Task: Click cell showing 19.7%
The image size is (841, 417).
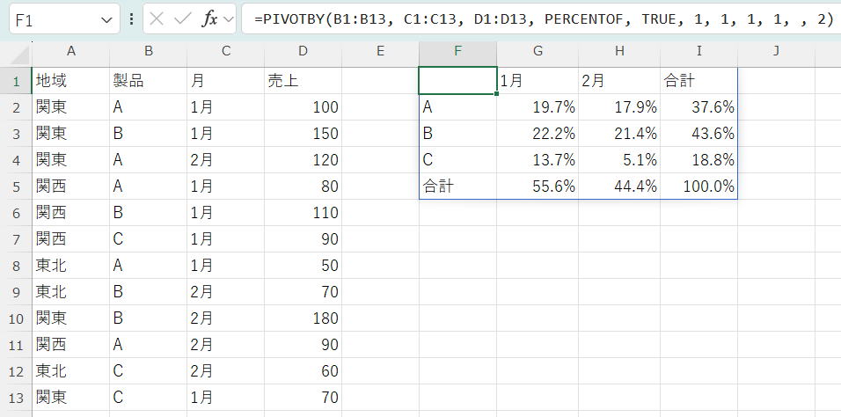Action: [538, 107]
